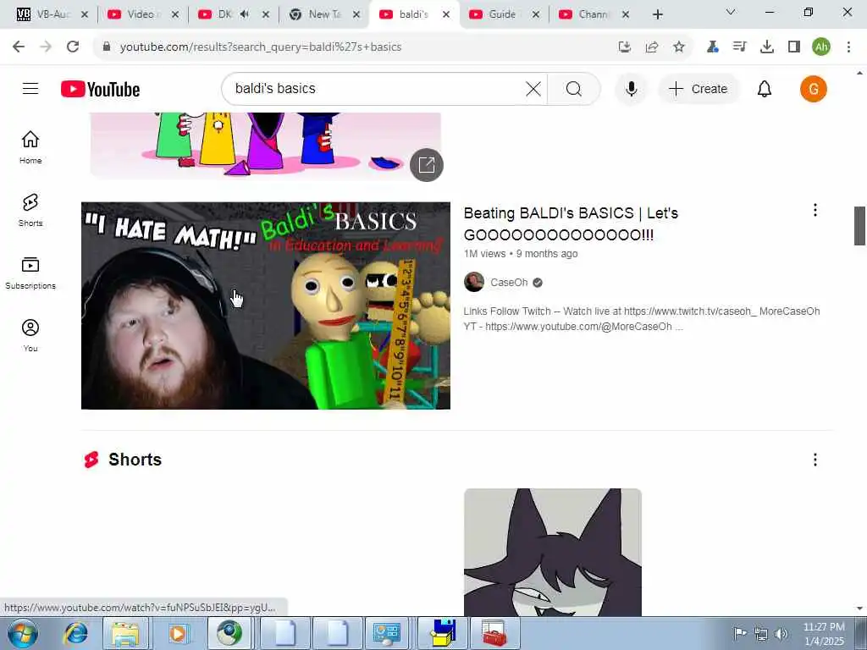Open Windows Explorer folder on taskbar
This screenshot has height=650, width=867.
125,633
